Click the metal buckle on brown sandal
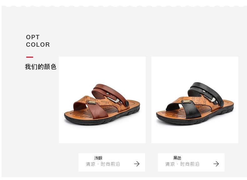 pos(113,100)
